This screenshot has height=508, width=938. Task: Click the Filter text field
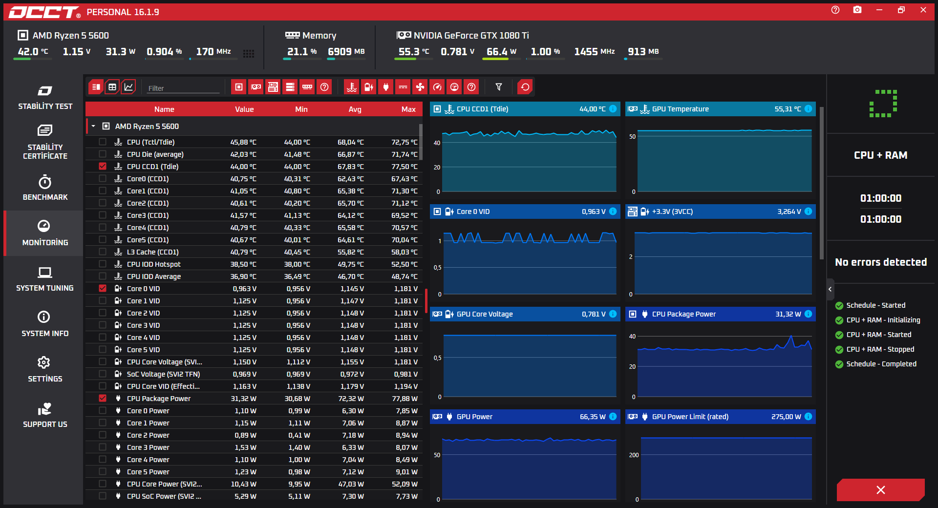click(x=183, y=88)
